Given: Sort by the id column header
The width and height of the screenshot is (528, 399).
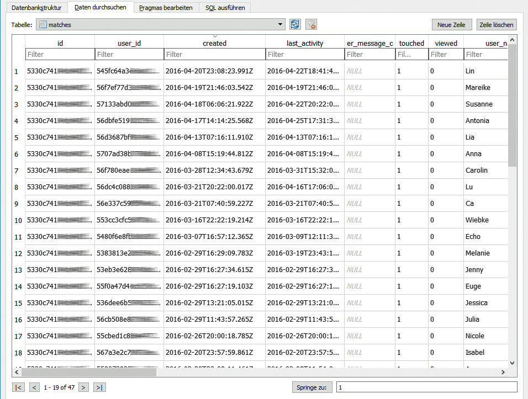Looking at the screenshot, I should [60, 42].
